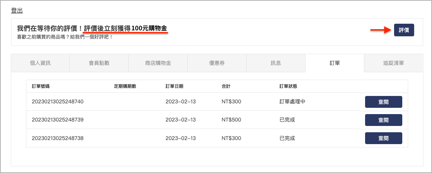This screenshot has height=173, width=432.
Task: Select order number 20230213025248739 text
Action: [x=58, y=120]
